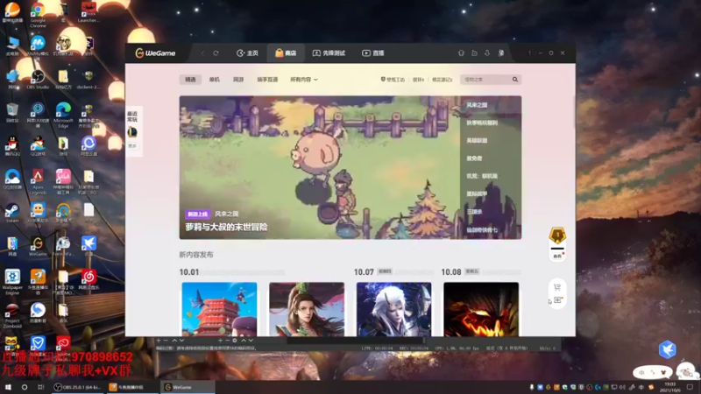
Task: Open the Recycle Bin on desktop
Action: tap(12, 113)
